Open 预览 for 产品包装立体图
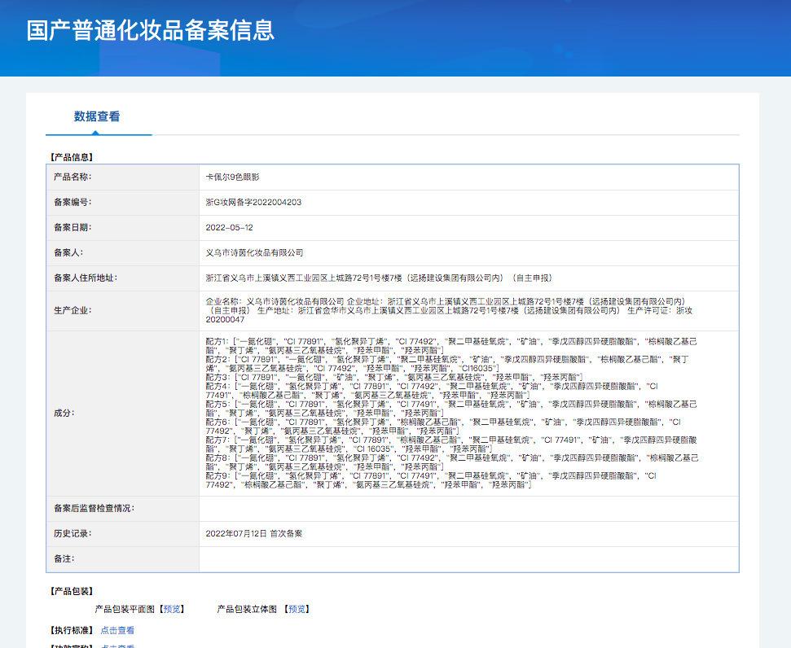Screen dimensions: 791x648 point(297,609)
